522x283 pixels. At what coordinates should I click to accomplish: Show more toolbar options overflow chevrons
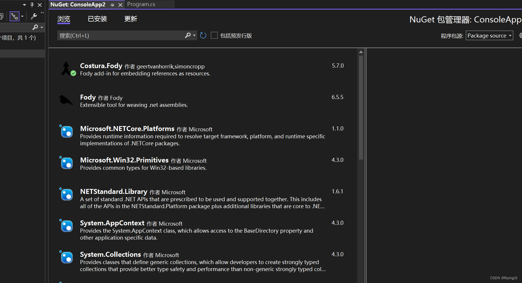42,13
